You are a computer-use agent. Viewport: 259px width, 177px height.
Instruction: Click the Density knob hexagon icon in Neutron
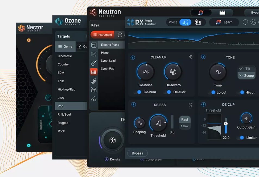click(113, 140)
